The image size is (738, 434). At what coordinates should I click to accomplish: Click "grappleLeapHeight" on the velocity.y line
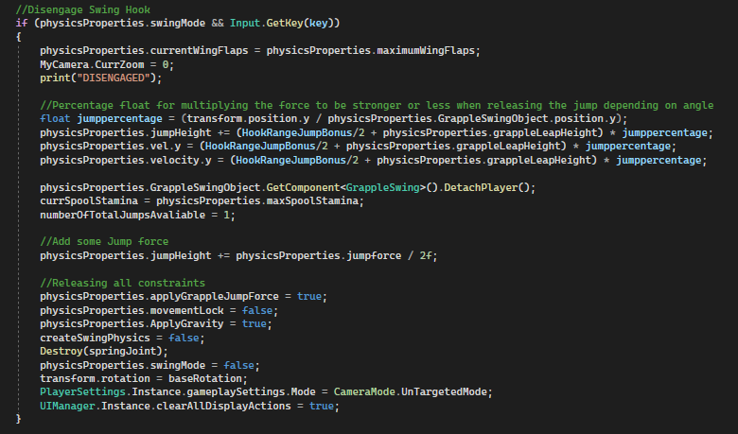538,160
